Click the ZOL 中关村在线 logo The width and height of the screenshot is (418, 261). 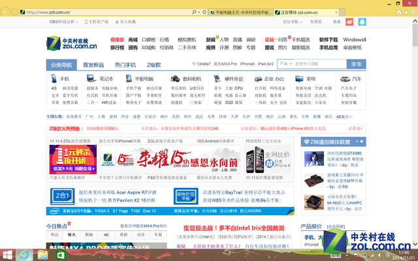(71, 44)
